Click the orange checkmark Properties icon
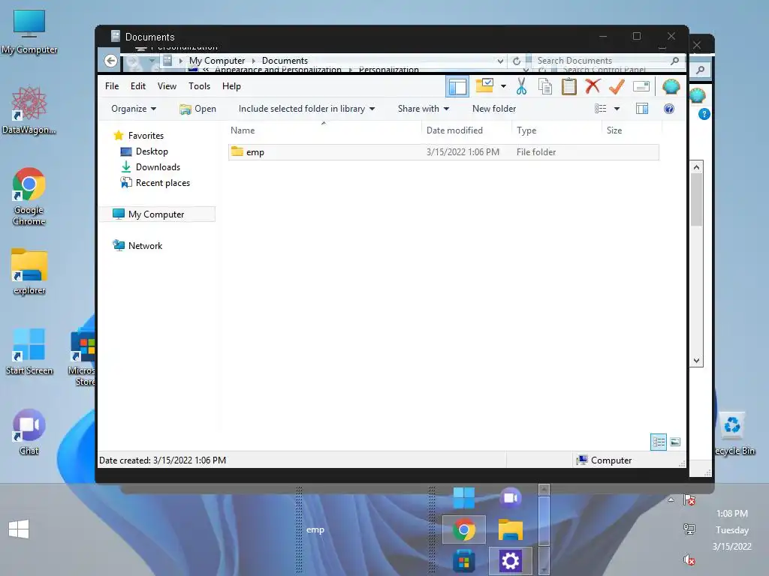This screenshot has height=576, width=769. (x=617, y=86)
